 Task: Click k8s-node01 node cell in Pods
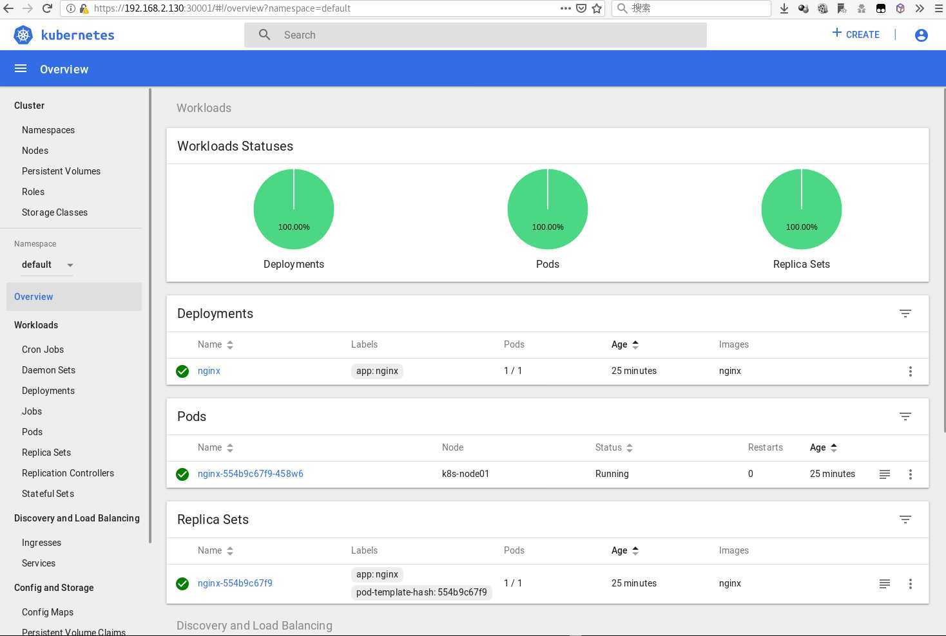(x=465, y=474)
